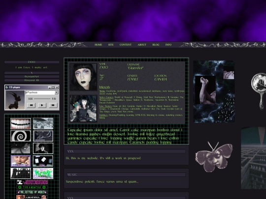
Task: Skip to next track in CD player
Action: click(53, 105)
